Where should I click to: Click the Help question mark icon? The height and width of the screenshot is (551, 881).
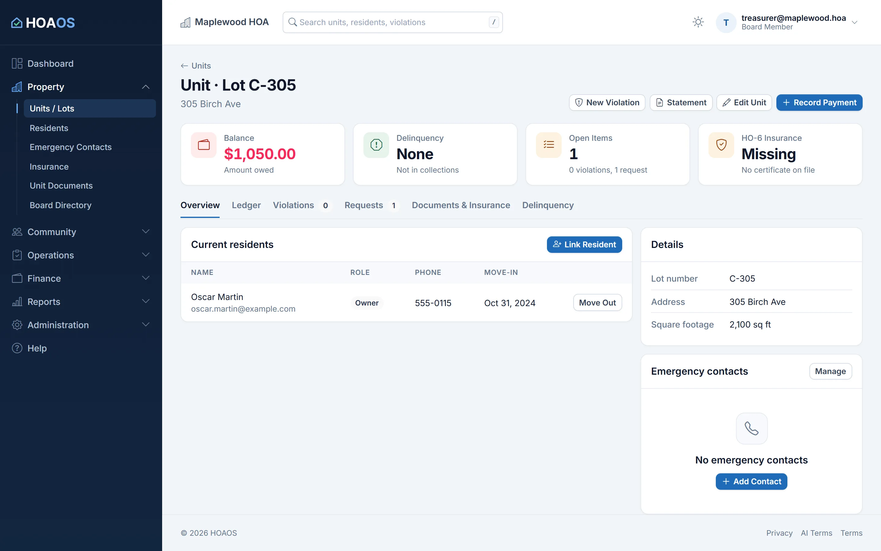(x=17, y=348)
